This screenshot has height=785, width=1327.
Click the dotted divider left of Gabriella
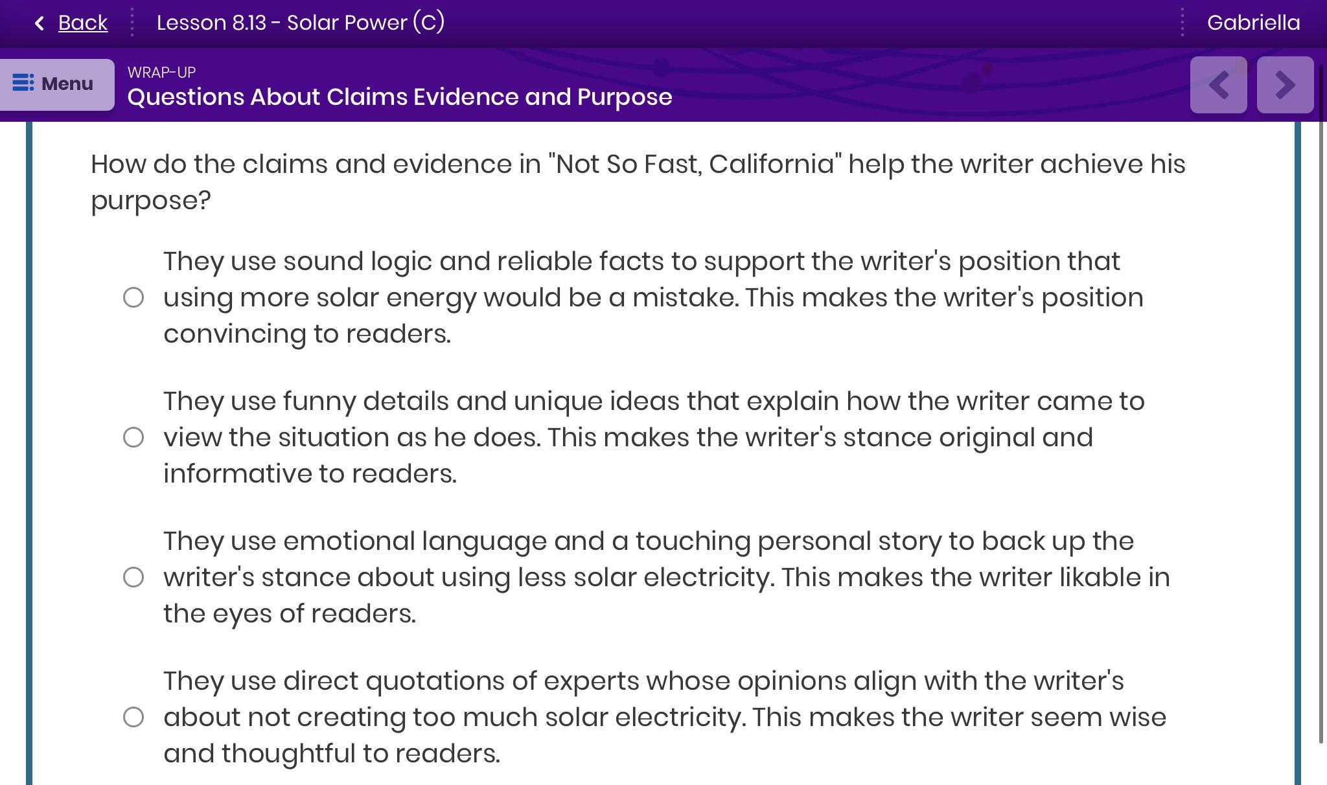coord(1183,23)
